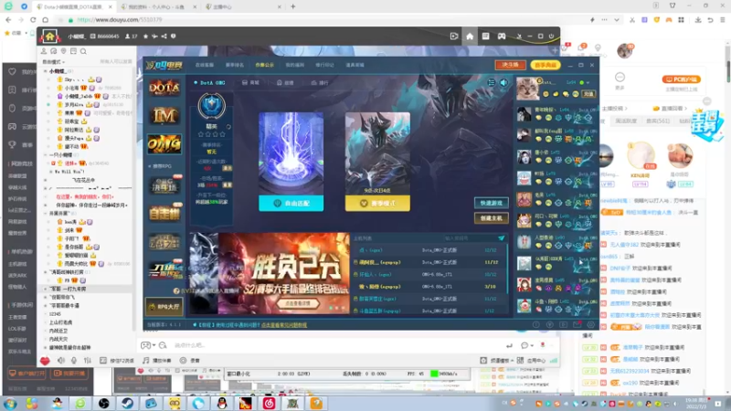Switch to the highlighted yellow top menu item
This screenshot has width=731, height=411.
pos(264,65)
